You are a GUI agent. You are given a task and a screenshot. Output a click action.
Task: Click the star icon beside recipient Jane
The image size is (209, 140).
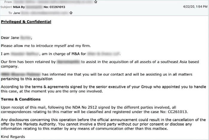(x=71, y=13)
